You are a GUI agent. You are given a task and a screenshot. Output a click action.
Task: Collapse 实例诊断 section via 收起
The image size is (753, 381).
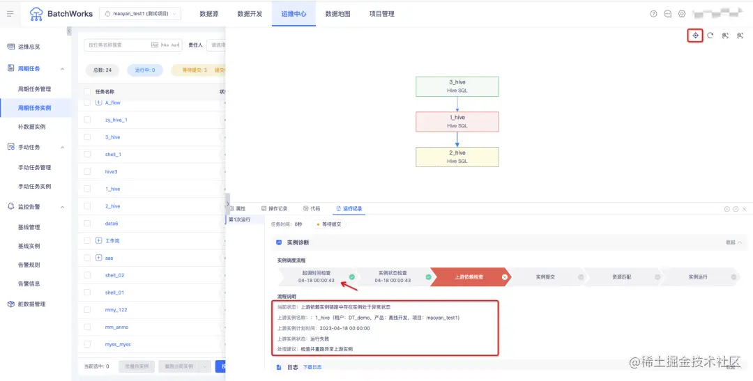pos(733,243)
